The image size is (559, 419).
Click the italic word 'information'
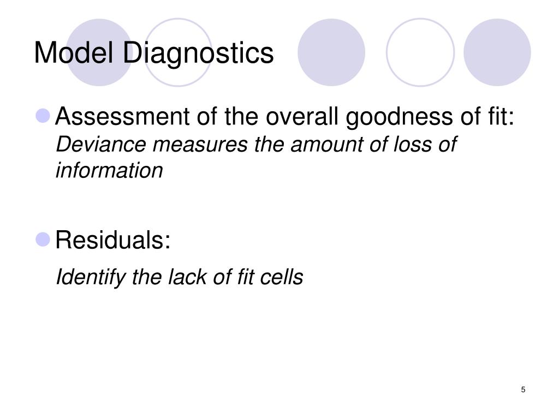click(x=109, y=170)
